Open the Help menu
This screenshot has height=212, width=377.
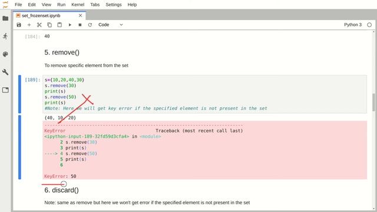[132, 5]
